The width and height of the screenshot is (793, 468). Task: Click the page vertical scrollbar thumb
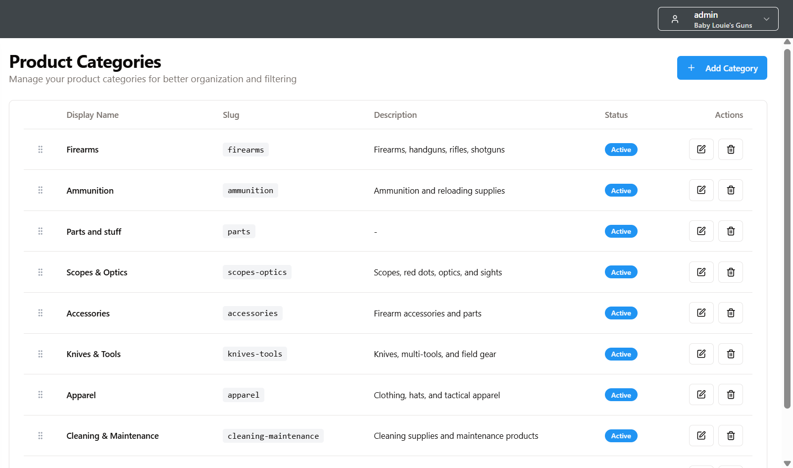[x=787, y=228]
